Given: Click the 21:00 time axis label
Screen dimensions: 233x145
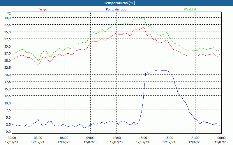Looking at the screenshot, I should pyautogui.click(x=195, y=138).
